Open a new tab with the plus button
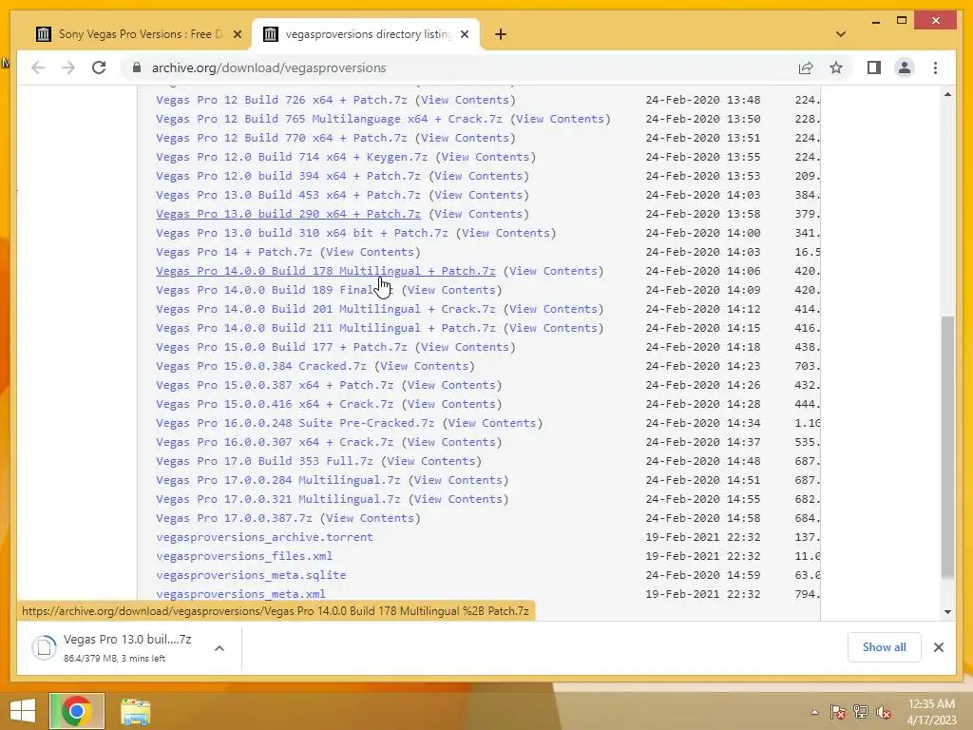The image size is (973, 730). [501, 34]
